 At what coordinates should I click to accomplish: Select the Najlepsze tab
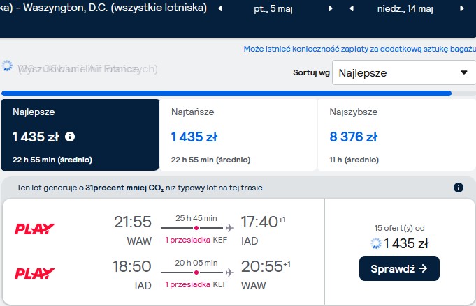click(80, 135)
